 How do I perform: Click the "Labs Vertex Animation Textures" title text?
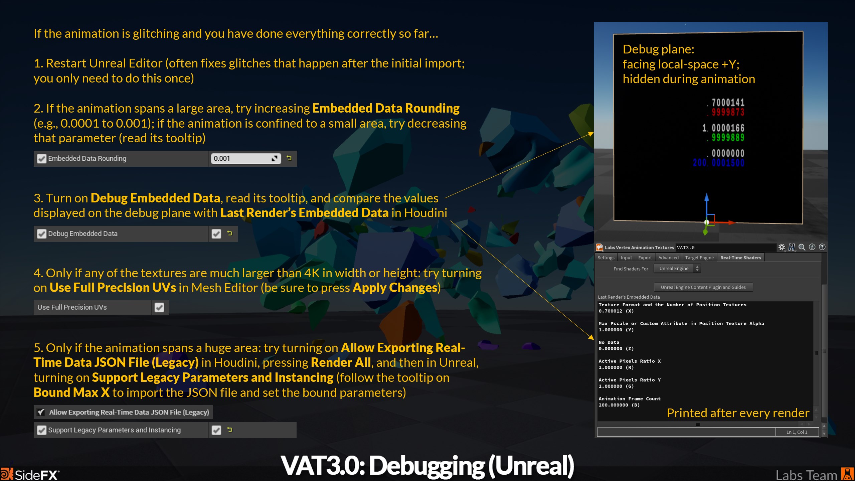(x=639, y=248)
